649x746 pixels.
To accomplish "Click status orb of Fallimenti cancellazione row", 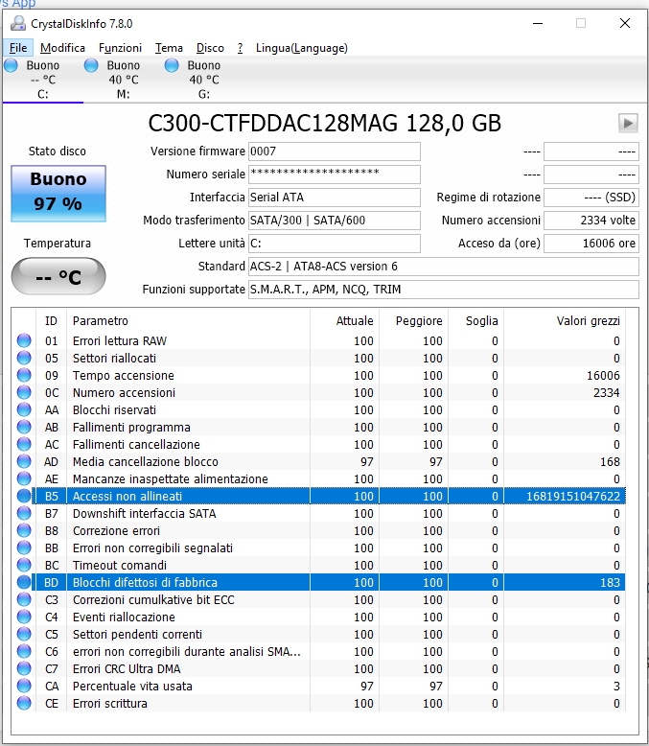I will (24, 444).
